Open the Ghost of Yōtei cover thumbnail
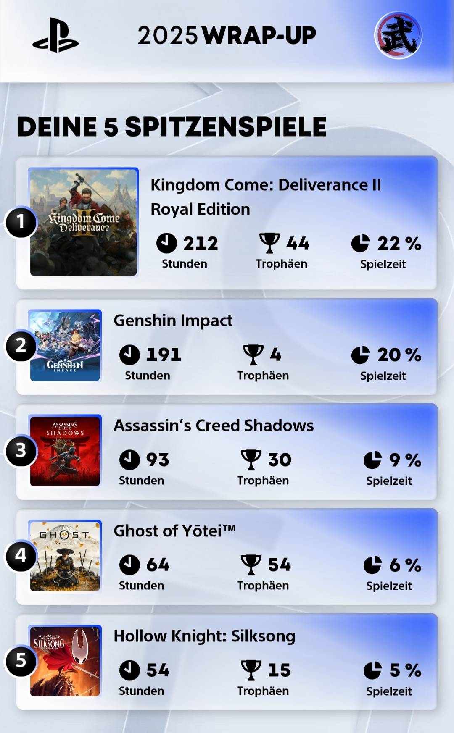 65,556
